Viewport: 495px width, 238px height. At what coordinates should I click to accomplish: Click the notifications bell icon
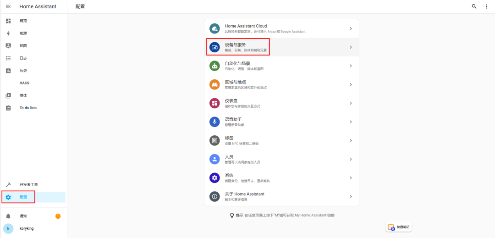point(8,216)
